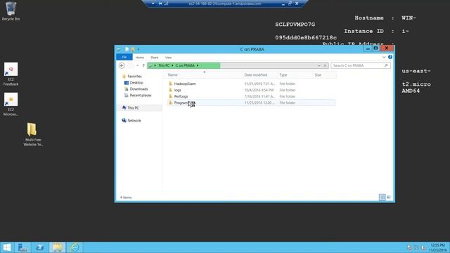Viewport: 450px width, 253px height.
Task: Open Internet Explorer from taskbar
Action: (x=75, y=247)
